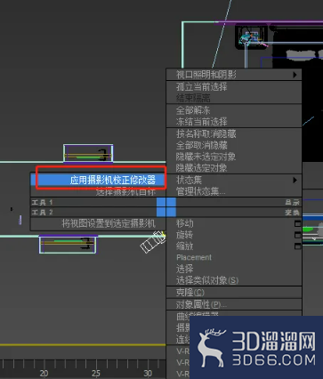
Task: Choose 应用摄影机校正修改器 in the context menu
Action: [98, 180]
